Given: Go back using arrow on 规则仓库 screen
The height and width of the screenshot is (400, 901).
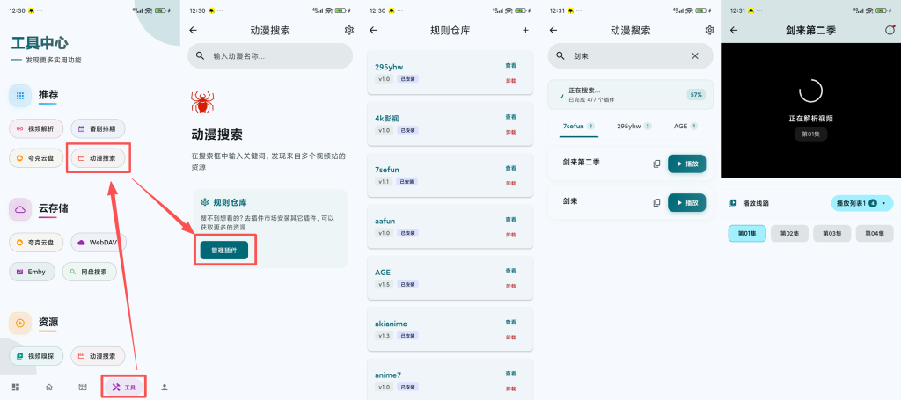Looking at the screenshot, I should pos(373,30).
